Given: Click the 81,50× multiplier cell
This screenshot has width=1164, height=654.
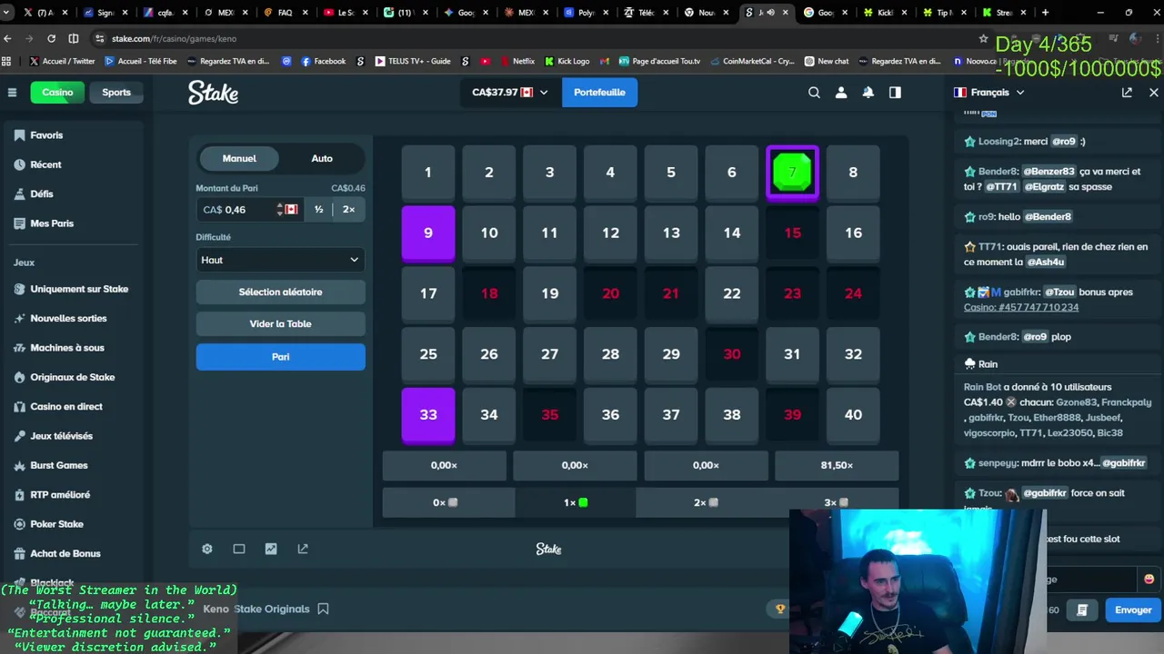Looking at the screenshot, I should pos(837,465).
